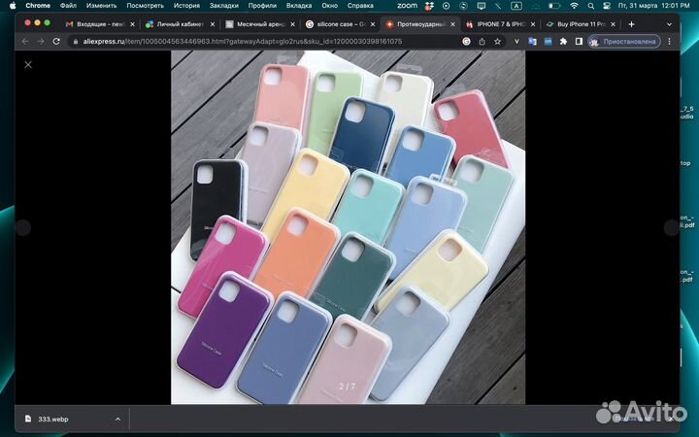Open the blue 'on' extension

pos(548,42)
